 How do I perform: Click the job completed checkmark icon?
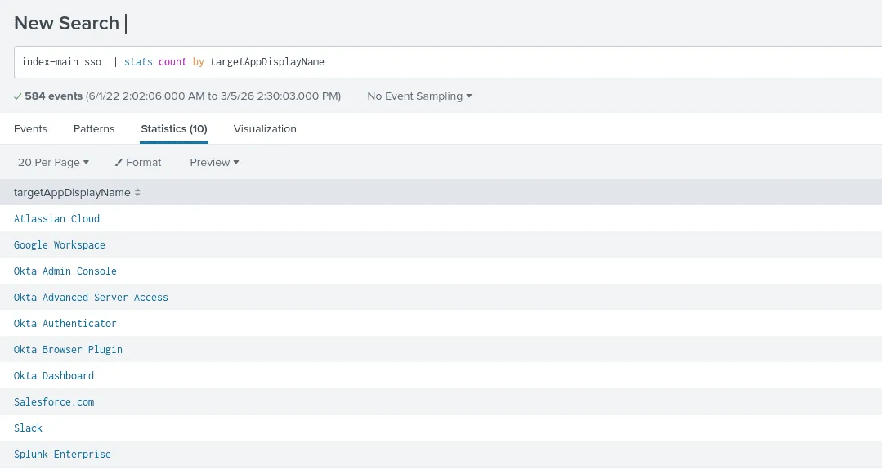coord(18,96)
